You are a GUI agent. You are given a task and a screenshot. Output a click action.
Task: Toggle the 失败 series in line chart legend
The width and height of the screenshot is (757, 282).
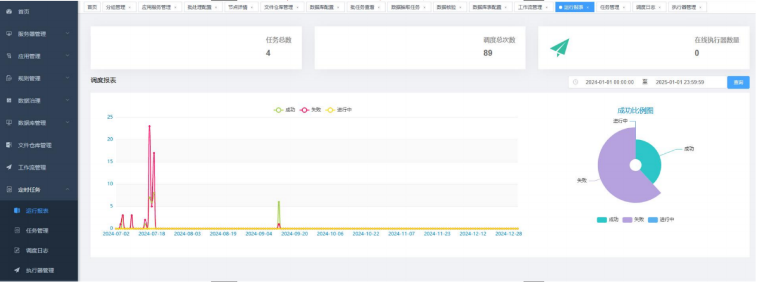[x=304, y=110]
